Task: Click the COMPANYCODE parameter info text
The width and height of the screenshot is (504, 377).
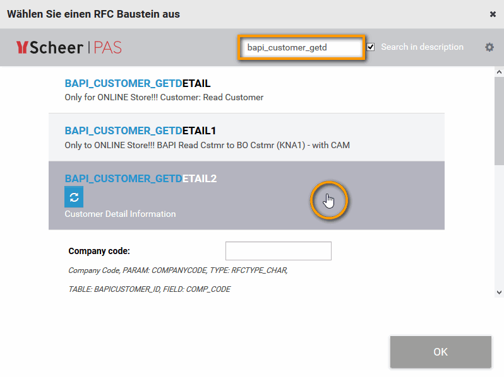Action: [x=177, y=270]
